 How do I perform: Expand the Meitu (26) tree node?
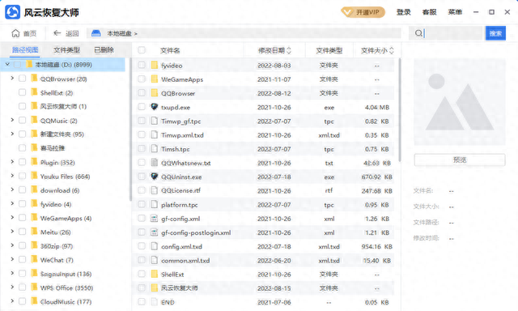pyautogui.click(x=12, y=232)
